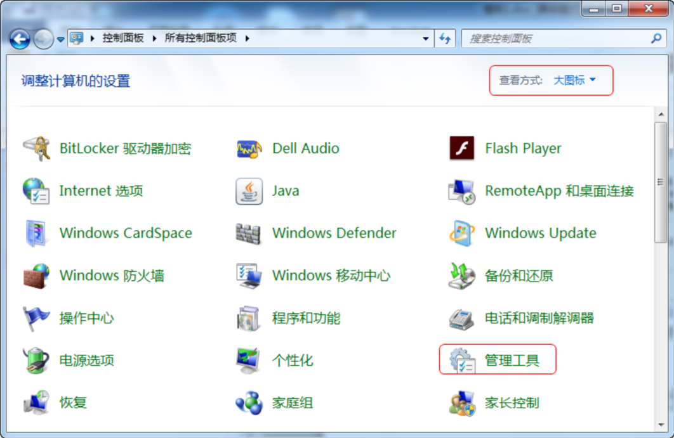Open the 家长控制 text link

point(512,403)
